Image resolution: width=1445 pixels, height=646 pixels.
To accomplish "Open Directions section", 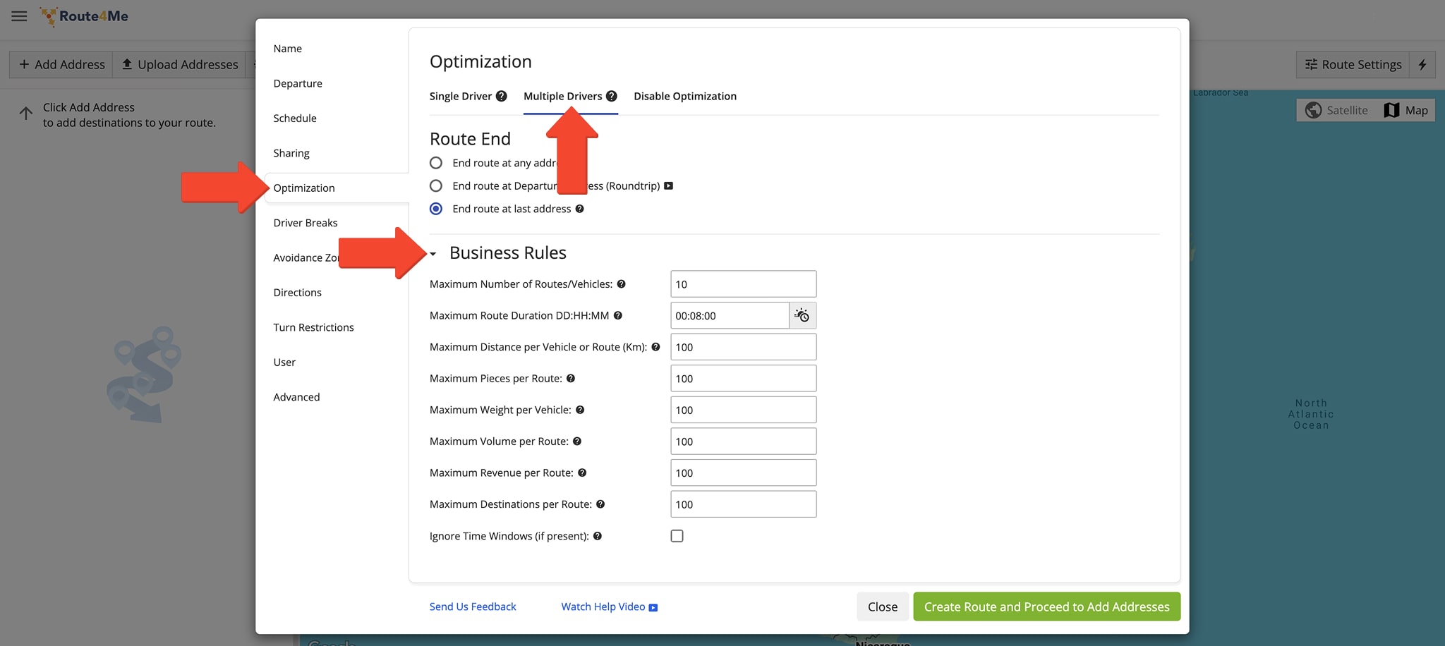I will [298, 293].
